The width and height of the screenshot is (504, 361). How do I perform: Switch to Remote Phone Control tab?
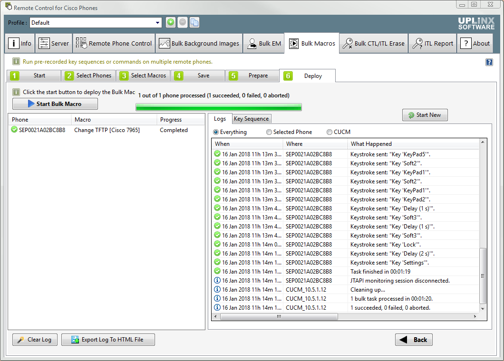[x=114, y=43]
